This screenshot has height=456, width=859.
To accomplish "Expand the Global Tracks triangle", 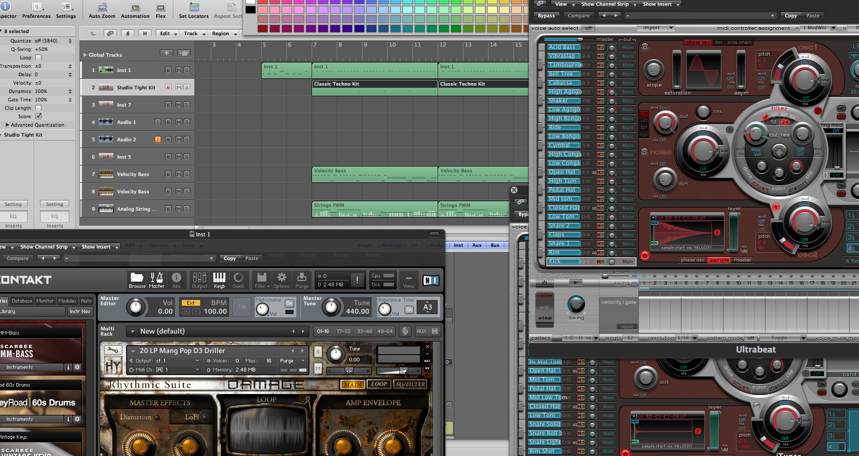I will 85,55.
